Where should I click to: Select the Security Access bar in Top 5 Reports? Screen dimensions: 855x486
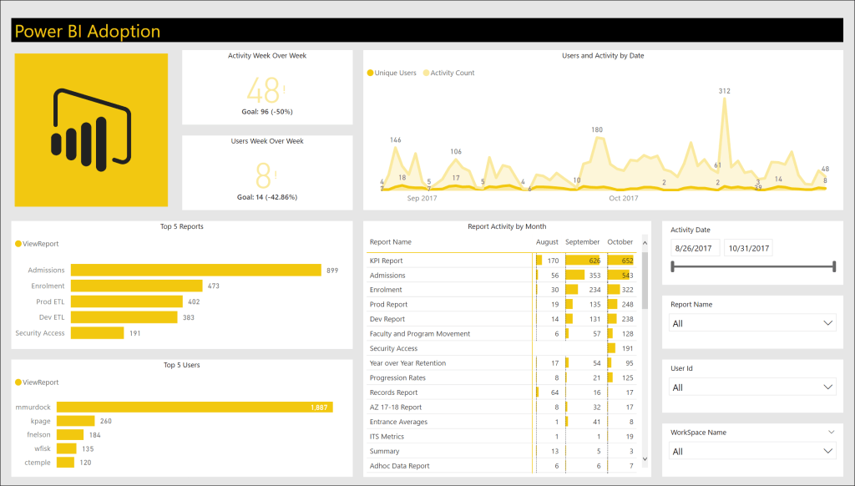[x=97, y=332]
